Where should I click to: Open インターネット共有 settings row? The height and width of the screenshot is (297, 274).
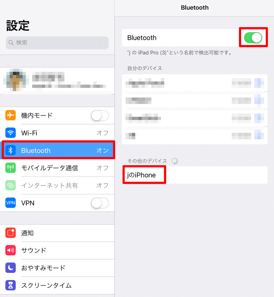[x=57, y=185]
